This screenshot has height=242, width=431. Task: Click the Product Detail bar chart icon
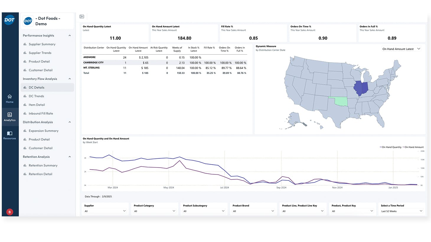tap(25, 61)
